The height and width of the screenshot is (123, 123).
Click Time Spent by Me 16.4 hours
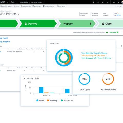pos(93,56)
